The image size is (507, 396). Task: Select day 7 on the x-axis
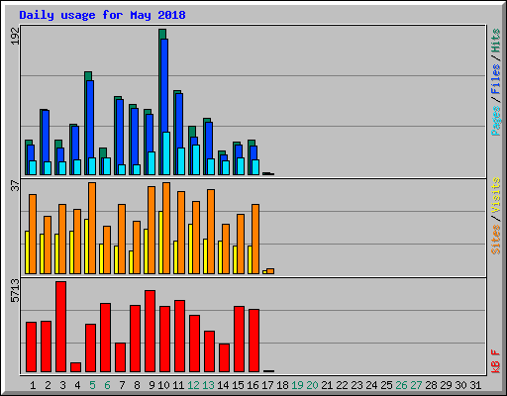tap(122, 385)
